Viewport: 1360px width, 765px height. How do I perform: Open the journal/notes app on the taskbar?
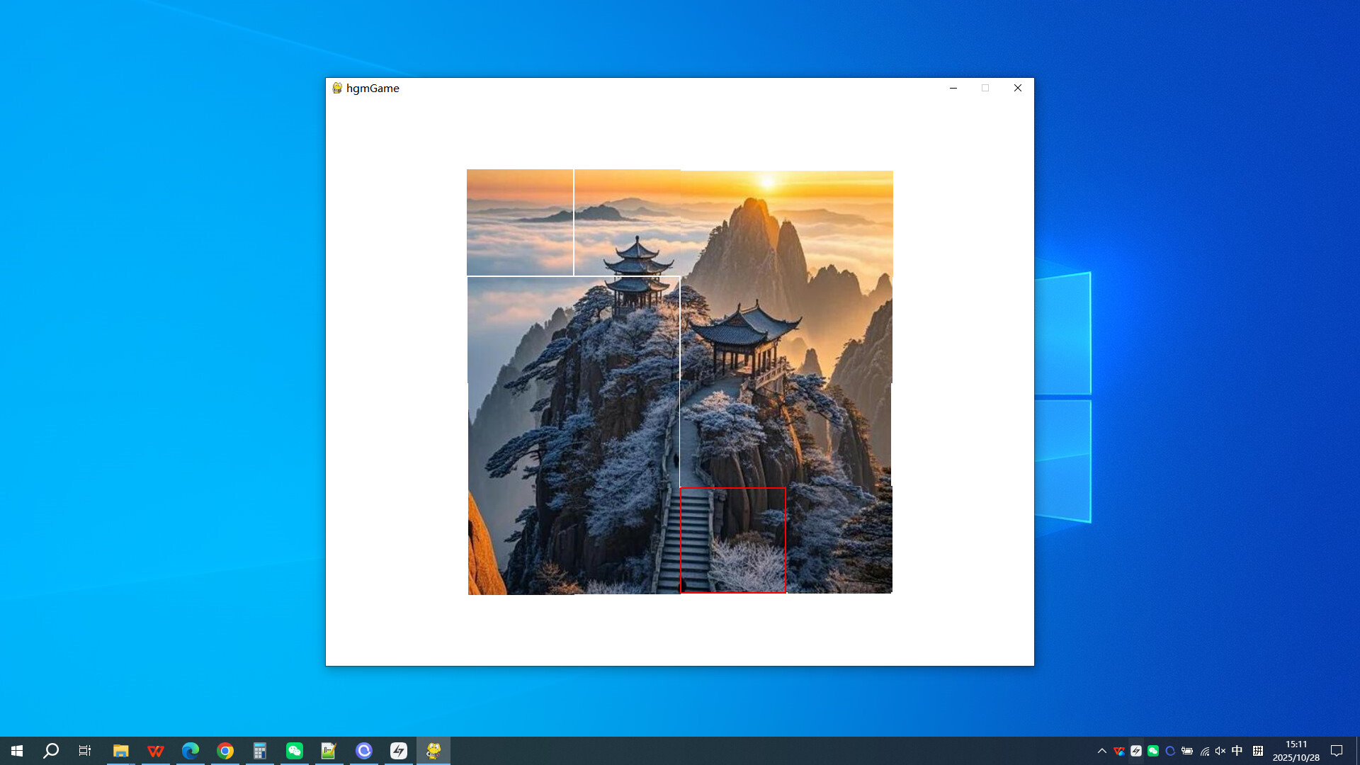click(329, 750)
